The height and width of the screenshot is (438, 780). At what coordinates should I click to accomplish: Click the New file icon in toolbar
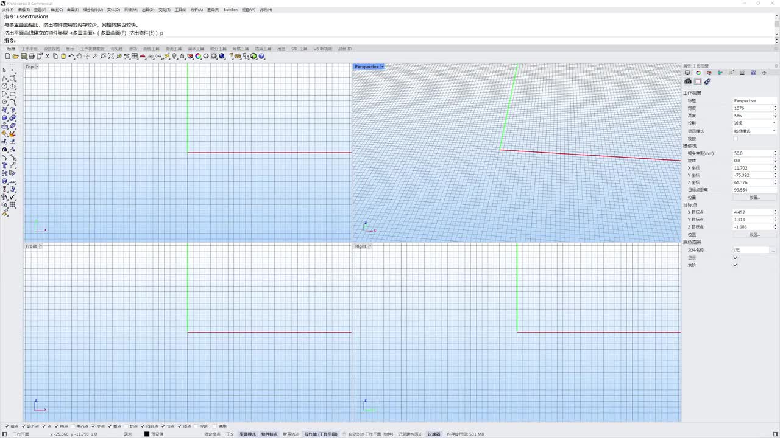(8, 56)
